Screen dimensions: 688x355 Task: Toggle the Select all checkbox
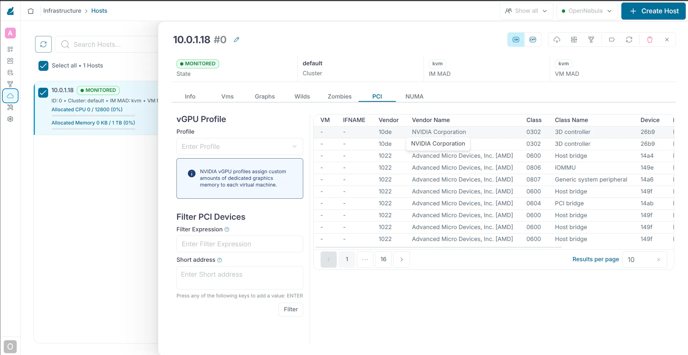(x=43, y=66)
